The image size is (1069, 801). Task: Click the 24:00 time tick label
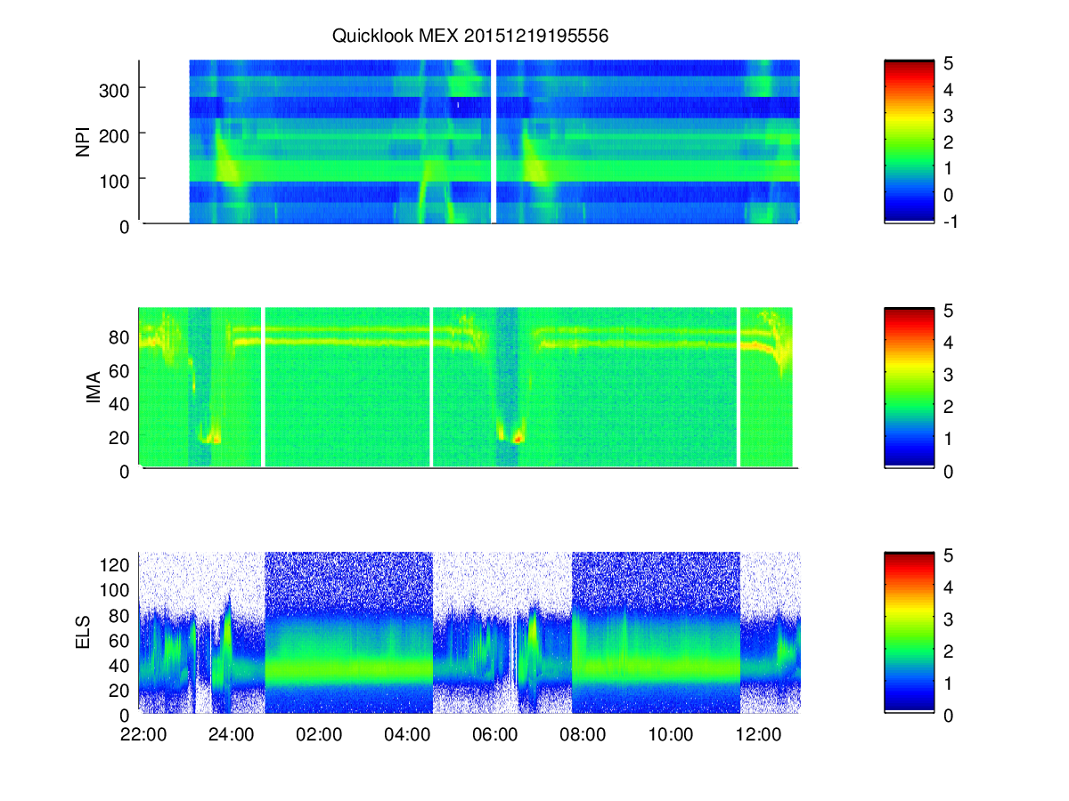point(231,736)
